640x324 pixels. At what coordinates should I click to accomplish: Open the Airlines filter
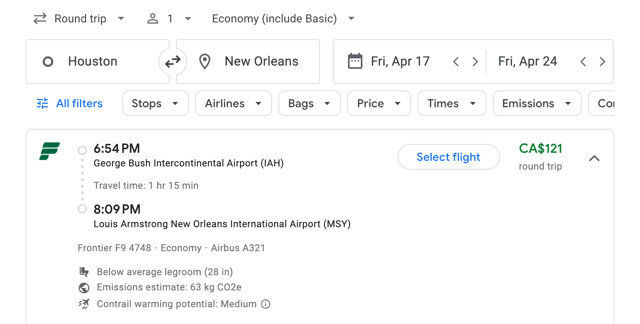[233, 103]
